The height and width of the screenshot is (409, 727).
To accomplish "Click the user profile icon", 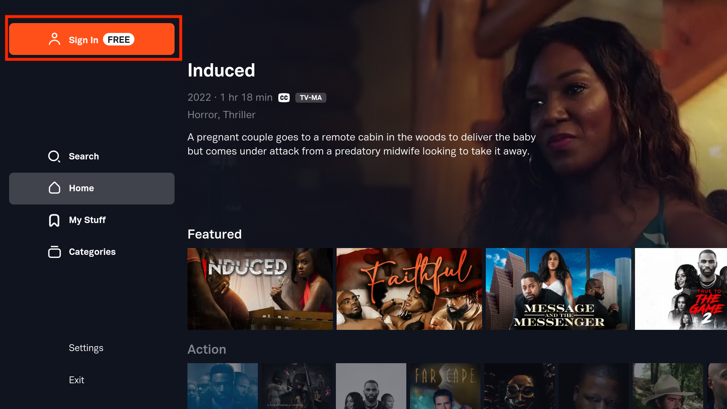I will 55,39.
